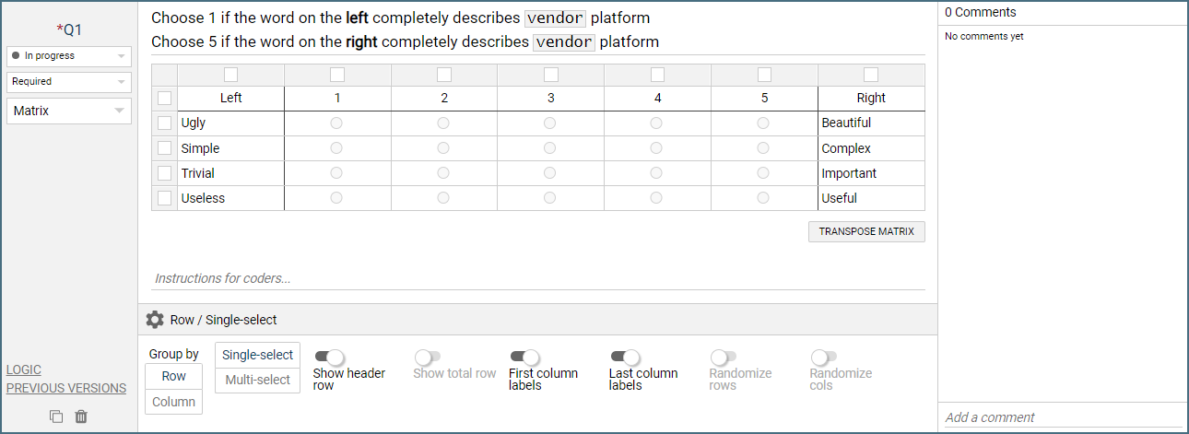The image size is (1189, 434).
Task: View Previous Versions link
Action: coord(66,389)
